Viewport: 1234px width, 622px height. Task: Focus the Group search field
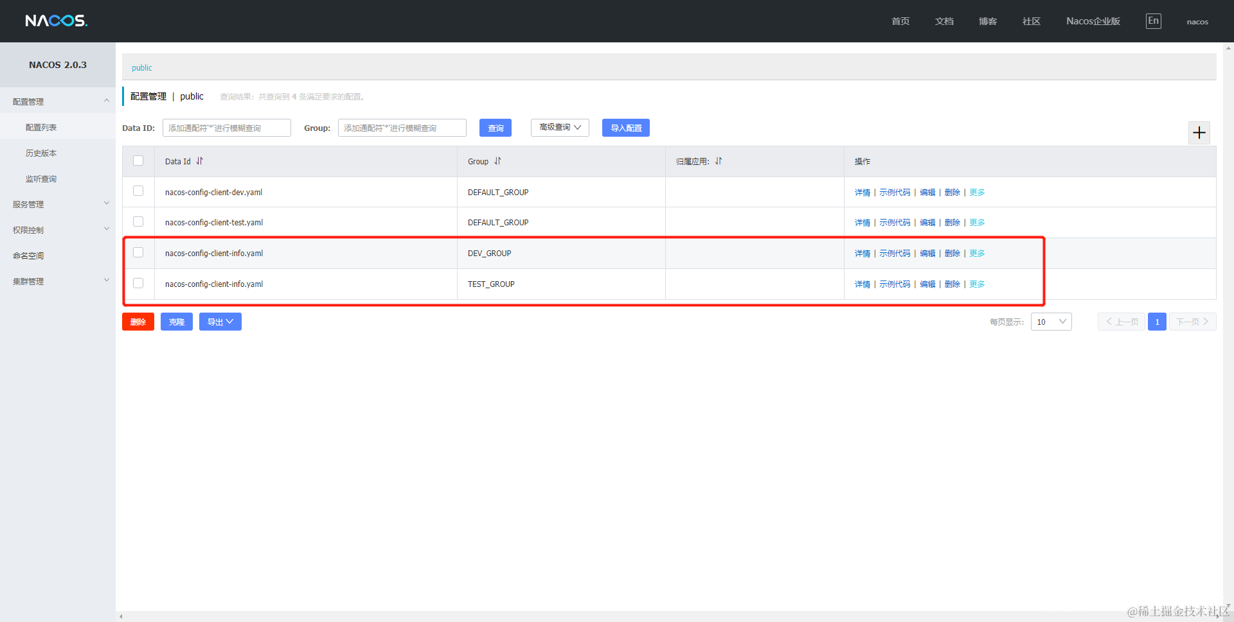pyautogui.click(x=402, y=128)
